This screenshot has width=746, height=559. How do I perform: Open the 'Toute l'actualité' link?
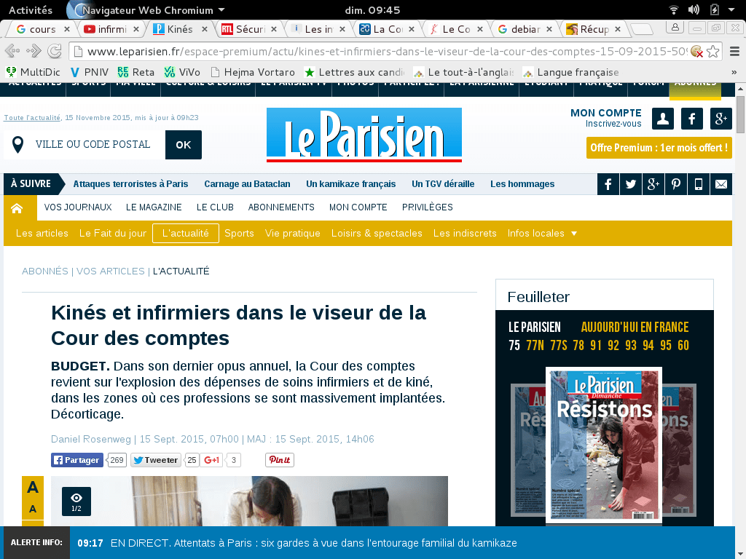[x=32, y=117]
